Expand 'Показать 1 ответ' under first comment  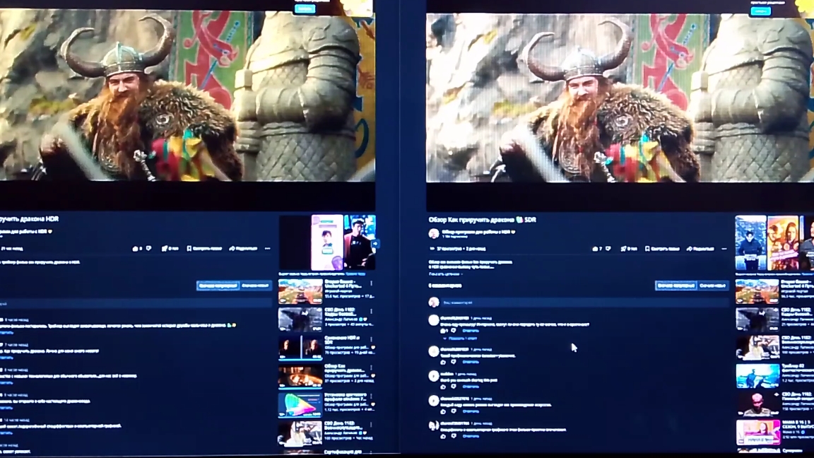click(460, 339)
